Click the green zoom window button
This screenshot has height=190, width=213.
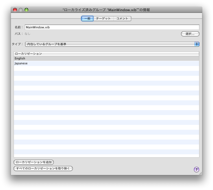[26, 10]
